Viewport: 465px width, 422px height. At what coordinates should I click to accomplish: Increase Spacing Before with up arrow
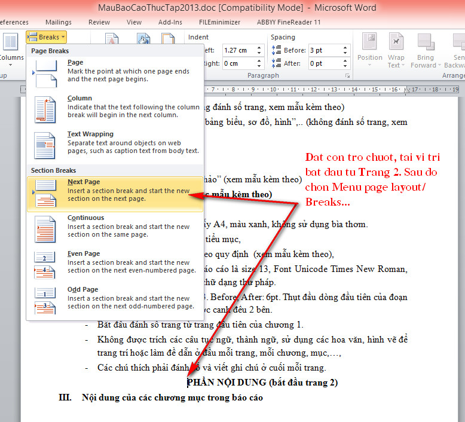345,48
